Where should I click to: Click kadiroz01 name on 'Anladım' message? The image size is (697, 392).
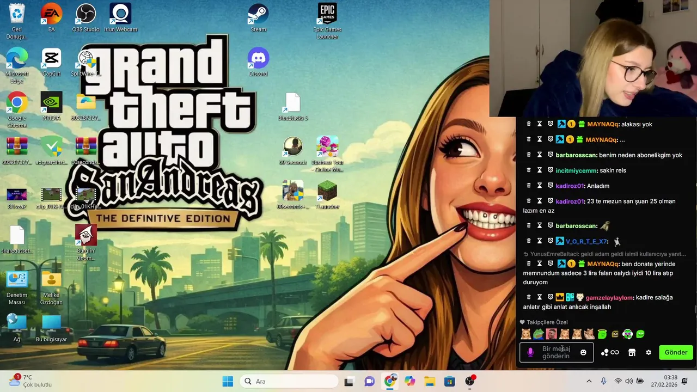(x=570, y=186)
